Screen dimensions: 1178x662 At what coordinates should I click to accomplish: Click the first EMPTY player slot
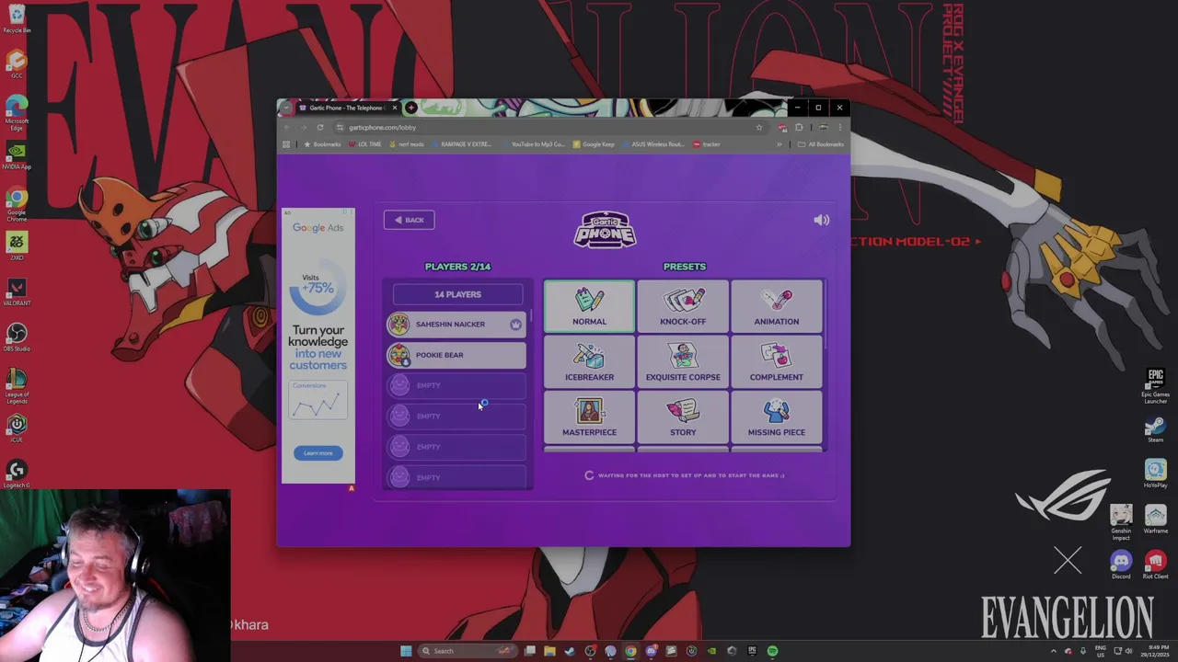(456, 385)
